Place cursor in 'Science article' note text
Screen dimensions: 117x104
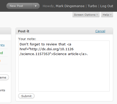[x=66, y=54]
